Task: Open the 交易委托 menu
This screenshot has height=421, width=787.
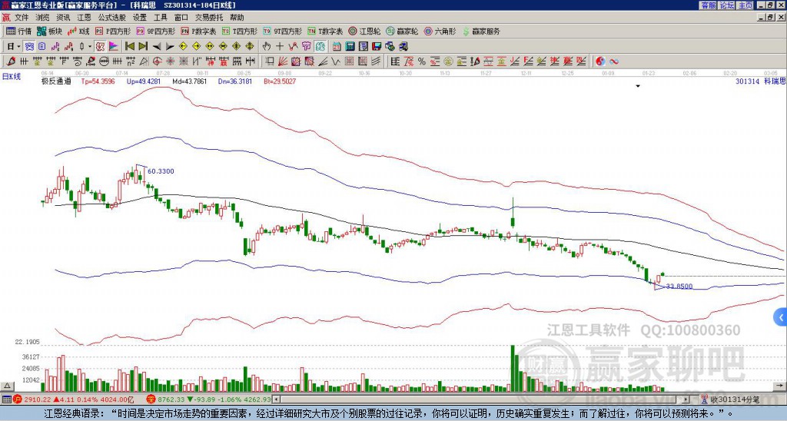Action: pyautogui.click(x=209, y=18)
